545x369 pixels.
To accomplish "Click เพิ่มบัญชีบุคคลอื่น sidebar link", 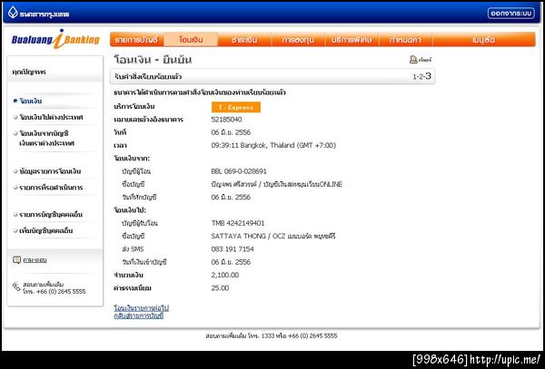I will 46,230.
